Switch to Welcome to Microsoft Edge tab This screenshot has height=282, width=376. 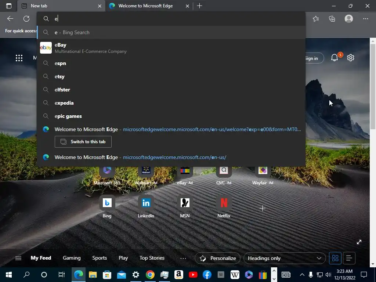tap(149, 6)
